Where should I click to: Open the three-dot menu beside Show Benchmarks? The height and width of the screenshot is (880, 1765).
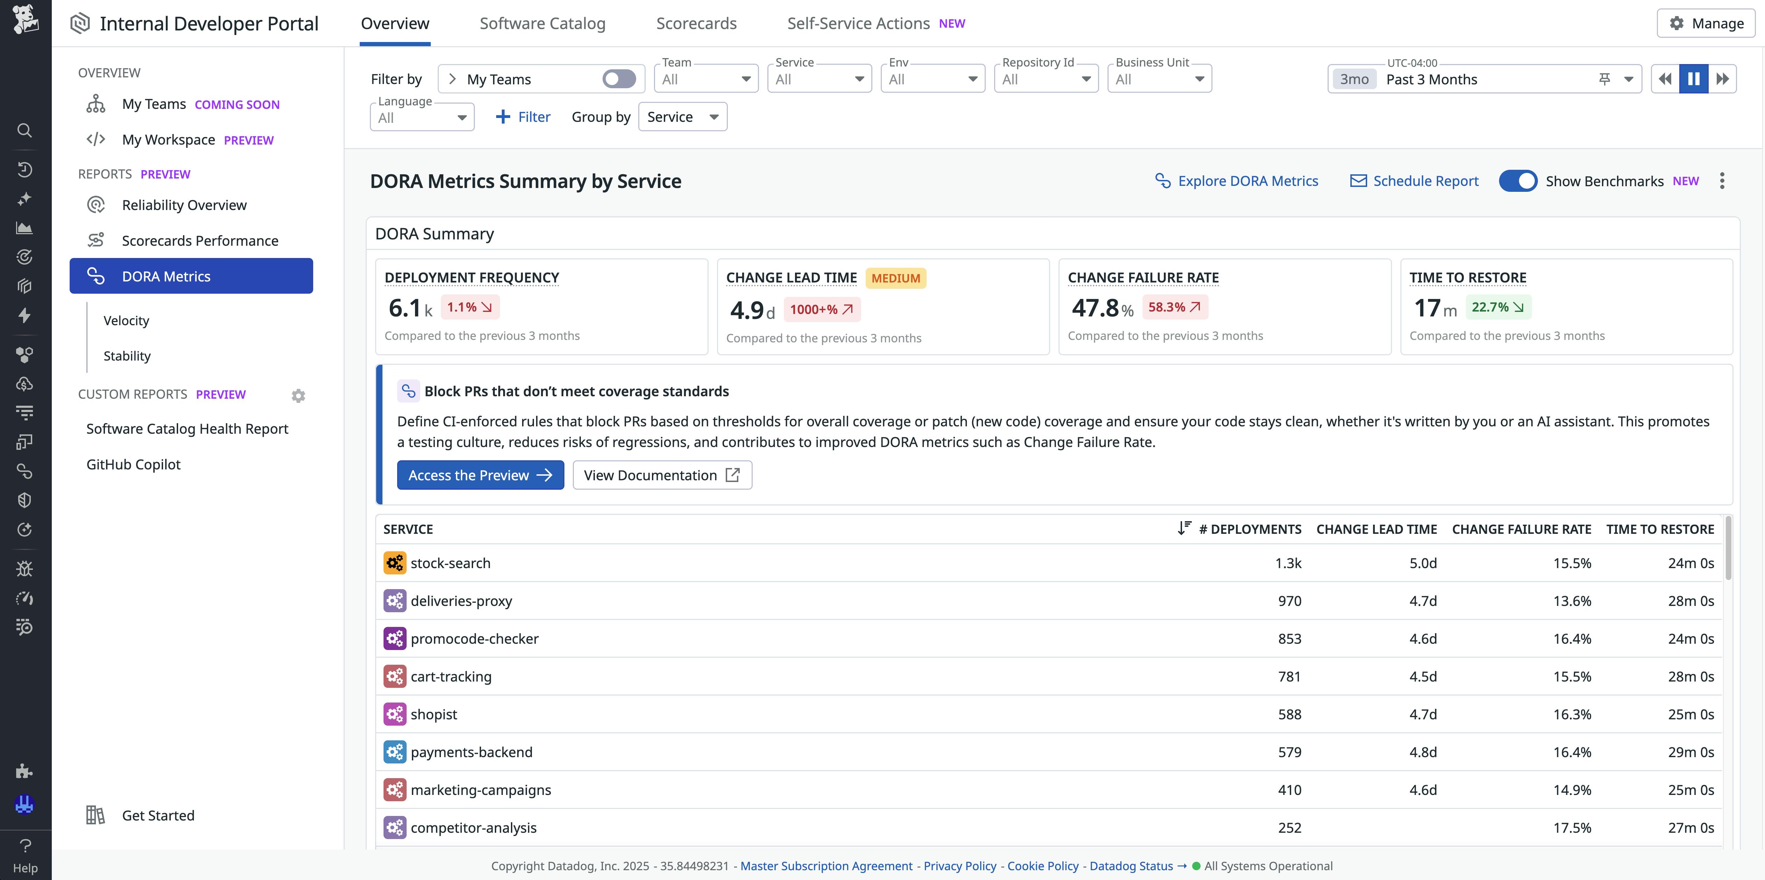tap(1723, 181)
